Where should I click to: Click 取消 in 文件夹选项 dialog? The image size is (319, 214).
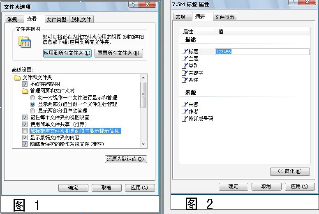tap(106, 188)
